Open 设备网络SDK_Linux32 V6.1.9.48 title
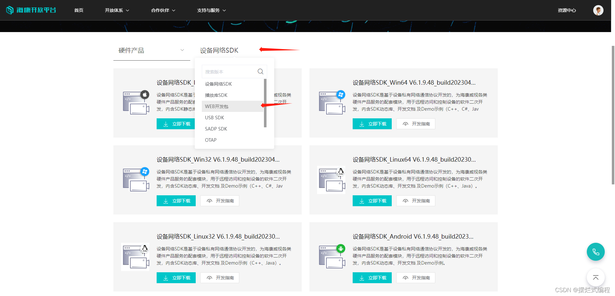The width and height of the screenshot is (615, 296). (x=218, y=236)
